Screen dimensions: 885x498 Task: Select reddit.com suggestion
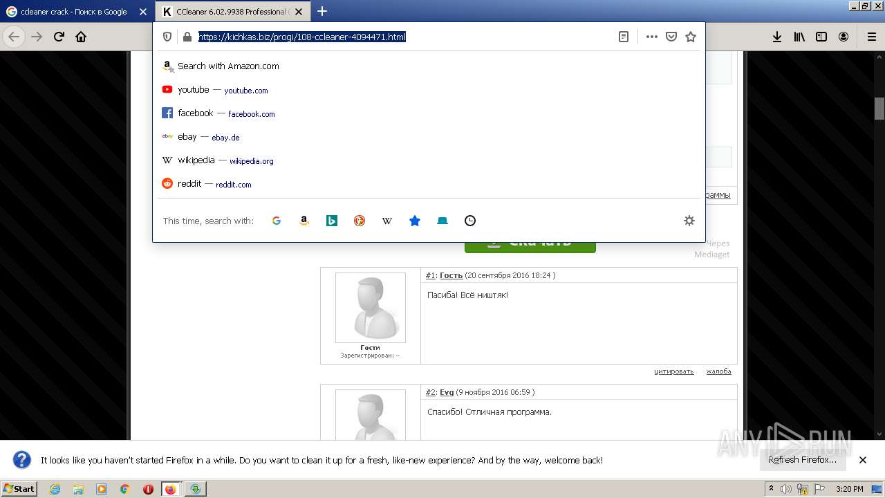pos(429,184)
